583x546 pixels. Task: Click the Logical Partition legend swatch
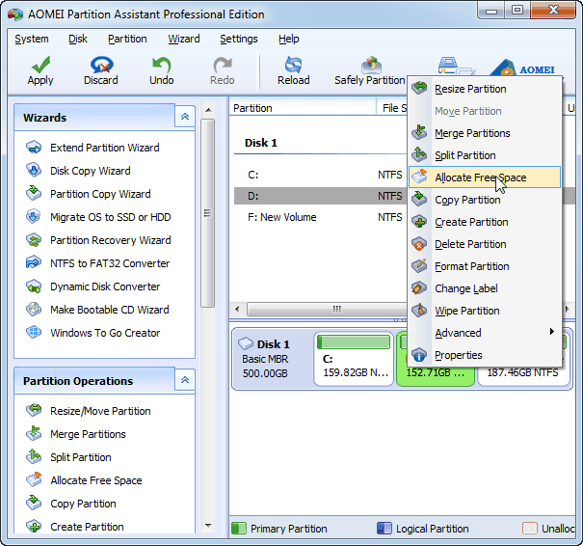coord(384,528)
